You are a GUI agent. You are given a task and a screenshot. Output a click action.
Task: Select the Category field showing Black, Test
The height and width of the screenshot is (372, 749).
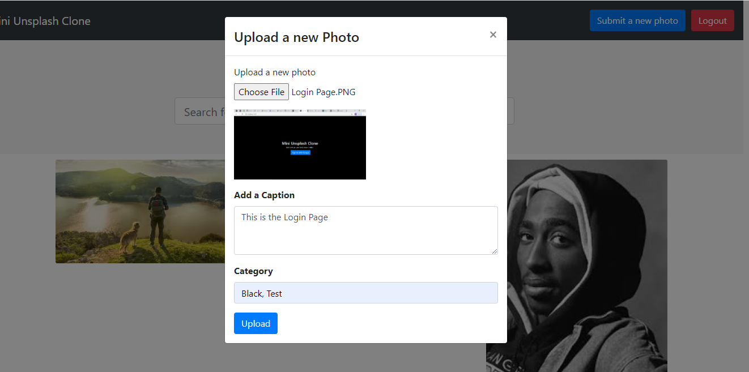coord(365,293)
